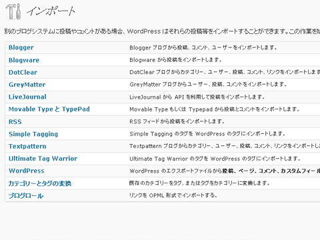Click LiveJournal から API description text

click(197, 97)
